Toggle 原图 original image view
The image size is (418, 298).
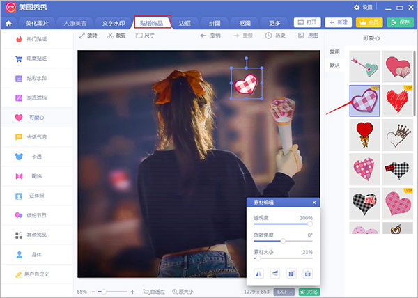point(308,36)
